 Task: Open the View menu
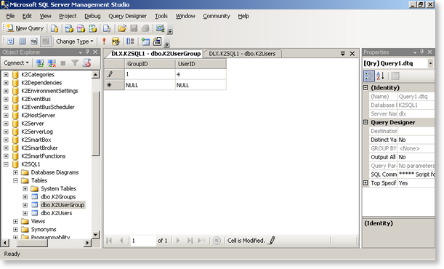pos(45,16)
